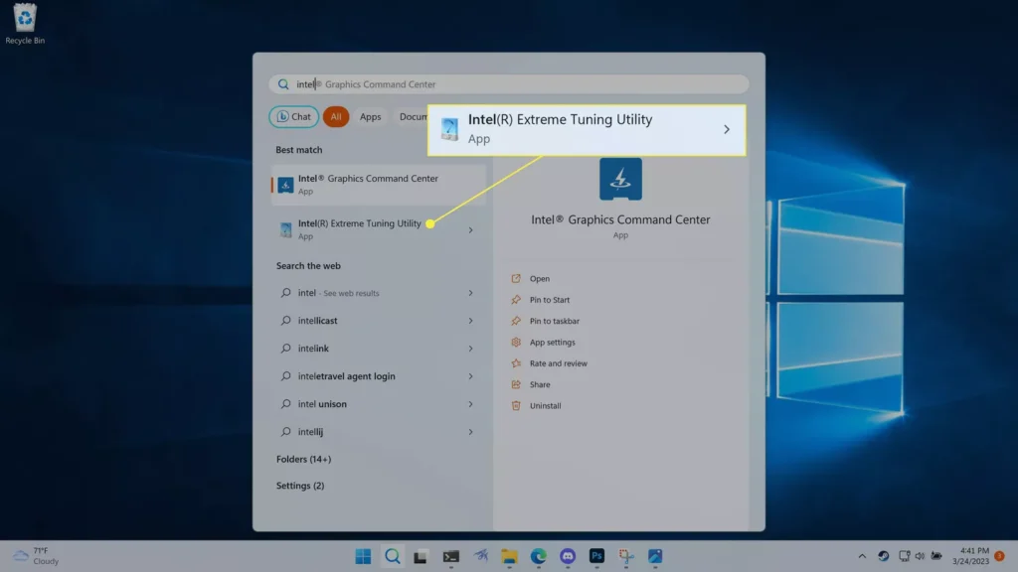The width and height of the screenshot is (1018, 572).
Task: Click the large Intel Graphics Command Center icon
Action: point(620,179)
